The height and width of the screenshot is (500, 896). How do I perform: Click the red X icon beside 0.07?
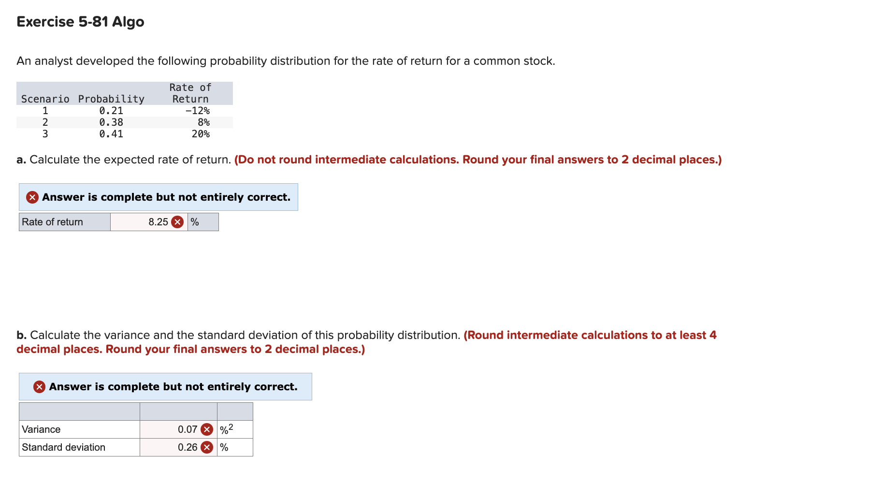point(207,429)
